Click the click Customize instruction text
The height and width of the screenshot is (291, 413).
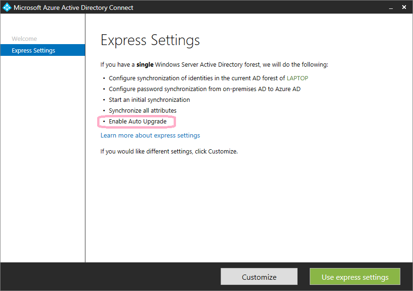pyautogui.click(x=169, y=151)
